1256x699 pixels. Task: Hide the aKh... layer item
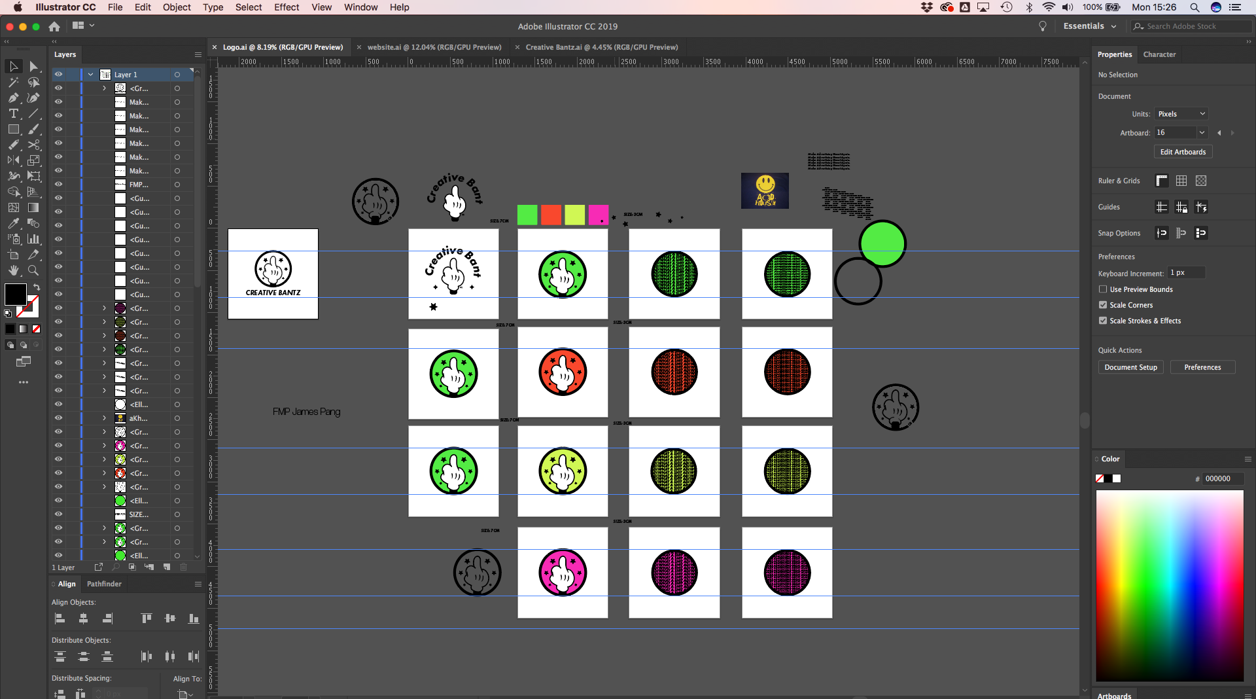[58, 418]
